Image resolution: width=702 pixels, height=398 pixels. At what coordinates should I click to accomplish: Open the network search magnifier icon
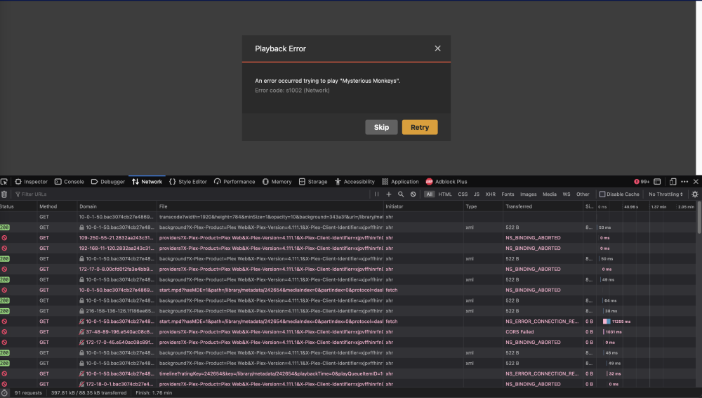pos(401,194)
